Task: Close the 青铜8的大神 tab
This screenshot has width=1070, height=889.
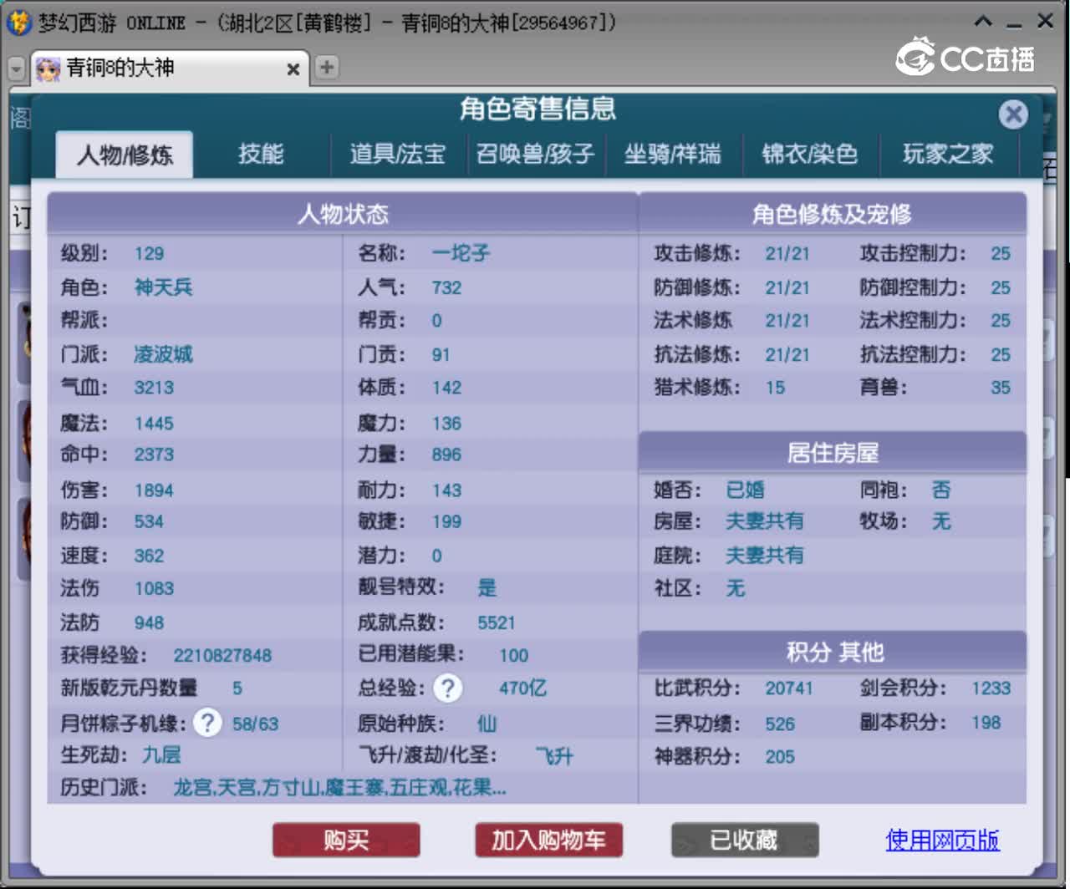Action: (293, 69)
